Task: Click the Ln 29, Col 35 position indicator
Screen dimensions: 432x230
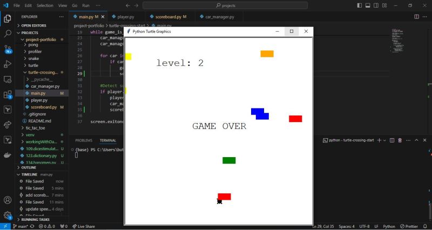Action: 323,226
